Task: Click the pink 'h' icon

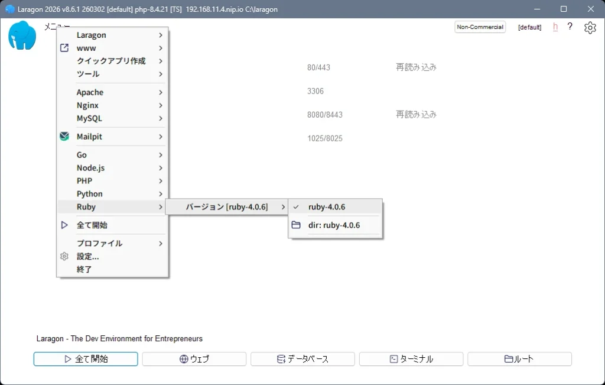Action: point(555,27)
